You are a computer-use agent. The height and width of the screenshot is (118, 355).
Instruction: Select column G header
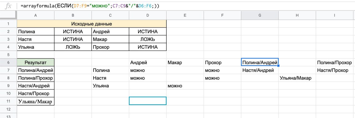[x=260, y=15]
